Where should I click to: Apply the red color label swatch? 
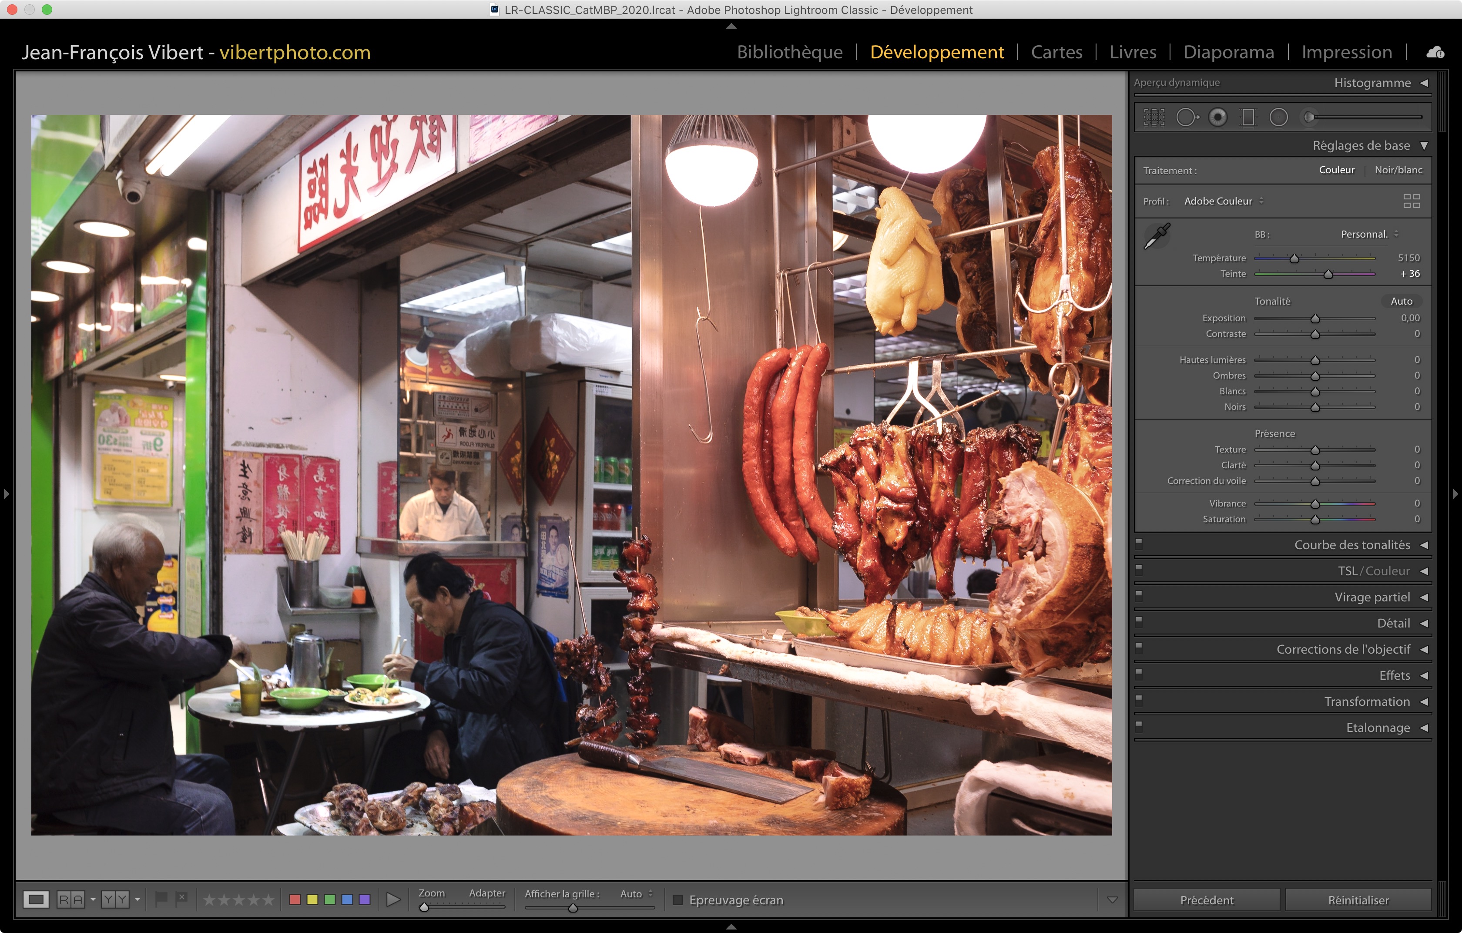(295, 899)
